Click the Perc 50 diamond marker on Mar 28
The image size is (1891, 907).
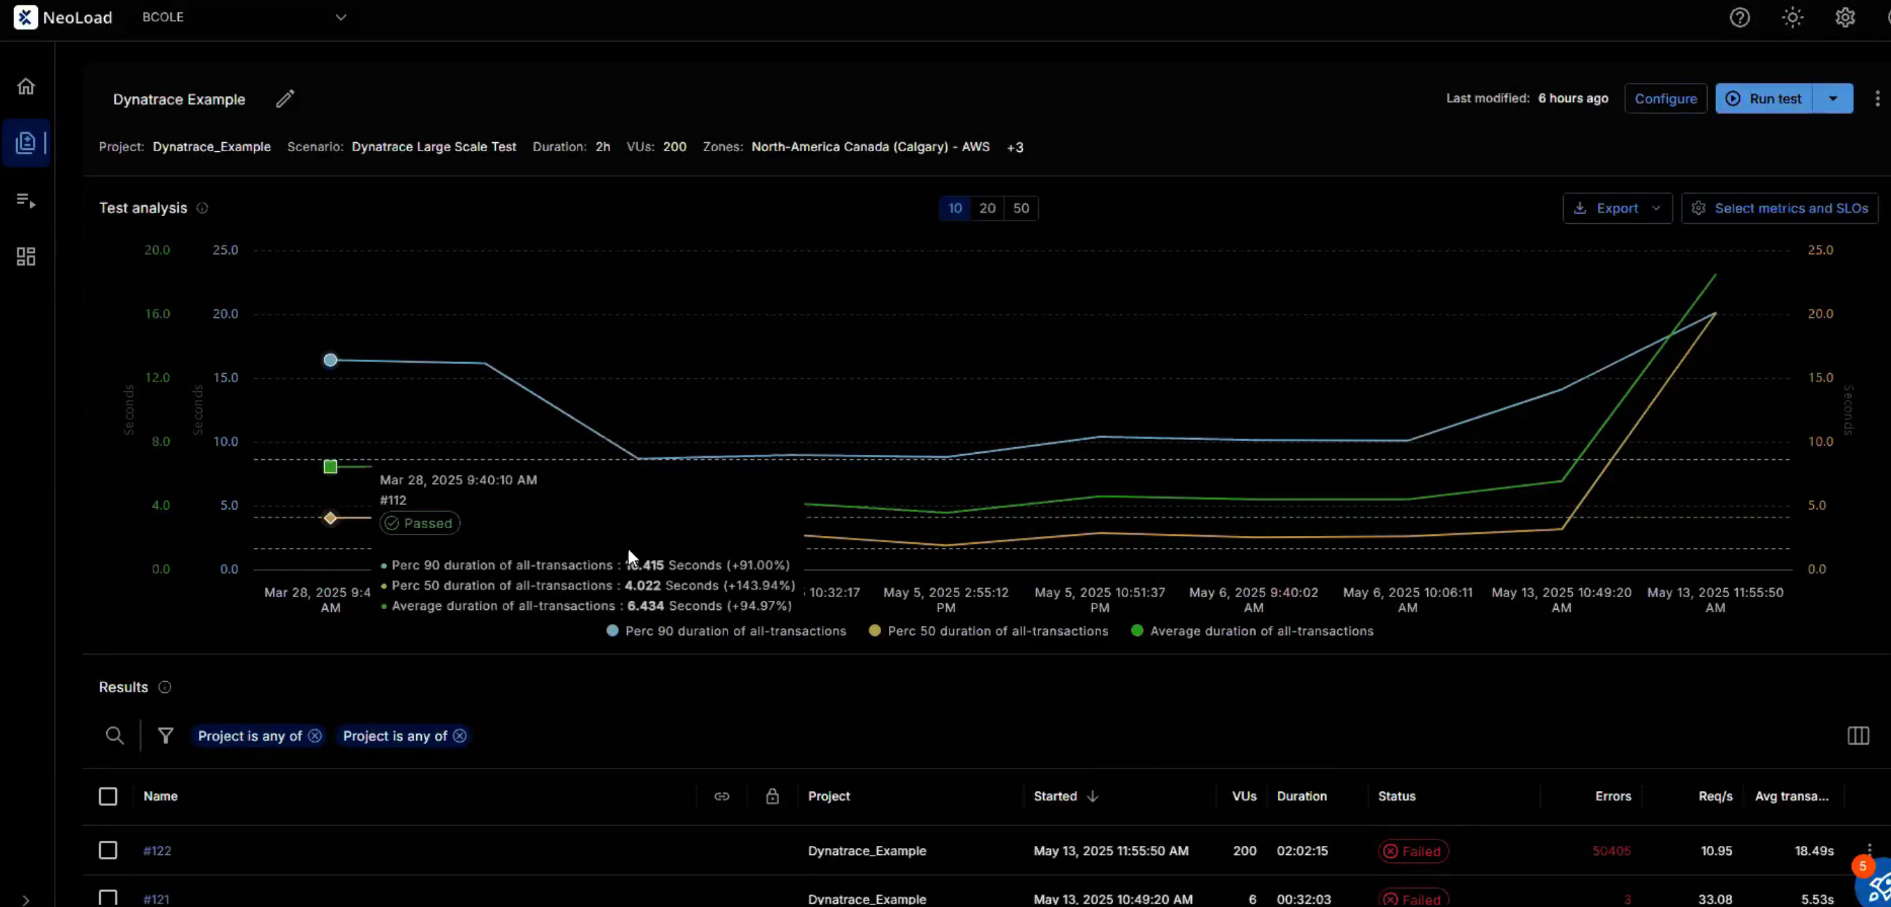[x=331, y=518]
